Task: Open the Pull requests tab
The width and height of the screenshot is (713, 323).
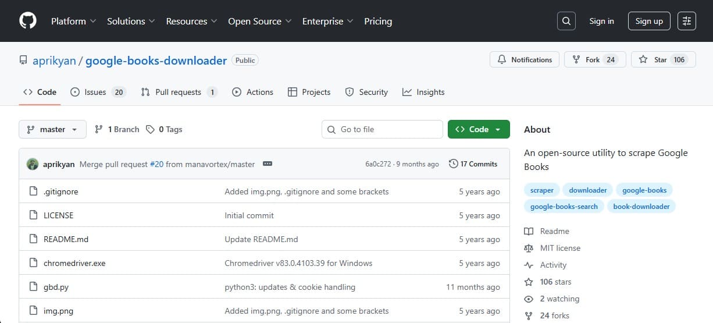Action: pos(179,92)
